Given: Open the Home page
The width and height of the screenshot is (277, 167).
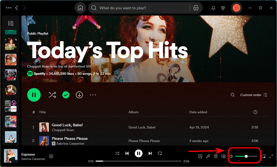Looking at the screenshot, I should pyautogui.click(x=80, y=8).
